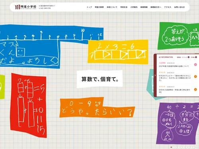
Task: Open the ウェビナー event news item
Action: tap(175, 78)
